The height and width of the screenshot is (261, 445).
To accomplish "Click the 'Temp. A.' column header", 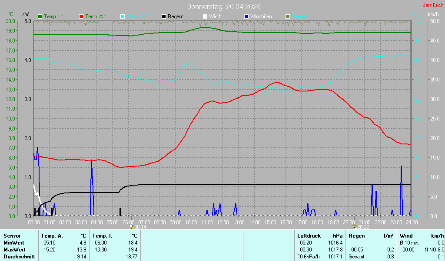I will click(52, 236).
